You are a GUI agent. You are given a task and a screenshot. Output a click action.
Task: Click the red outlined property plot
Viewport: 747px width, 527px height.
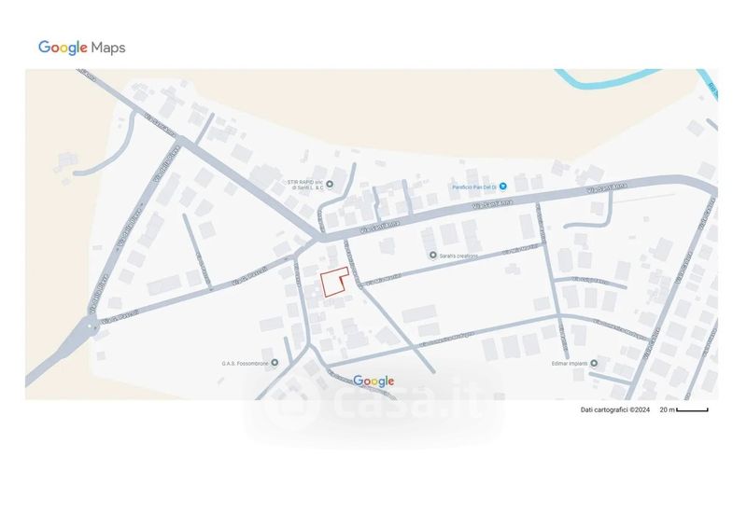point(334,283)
